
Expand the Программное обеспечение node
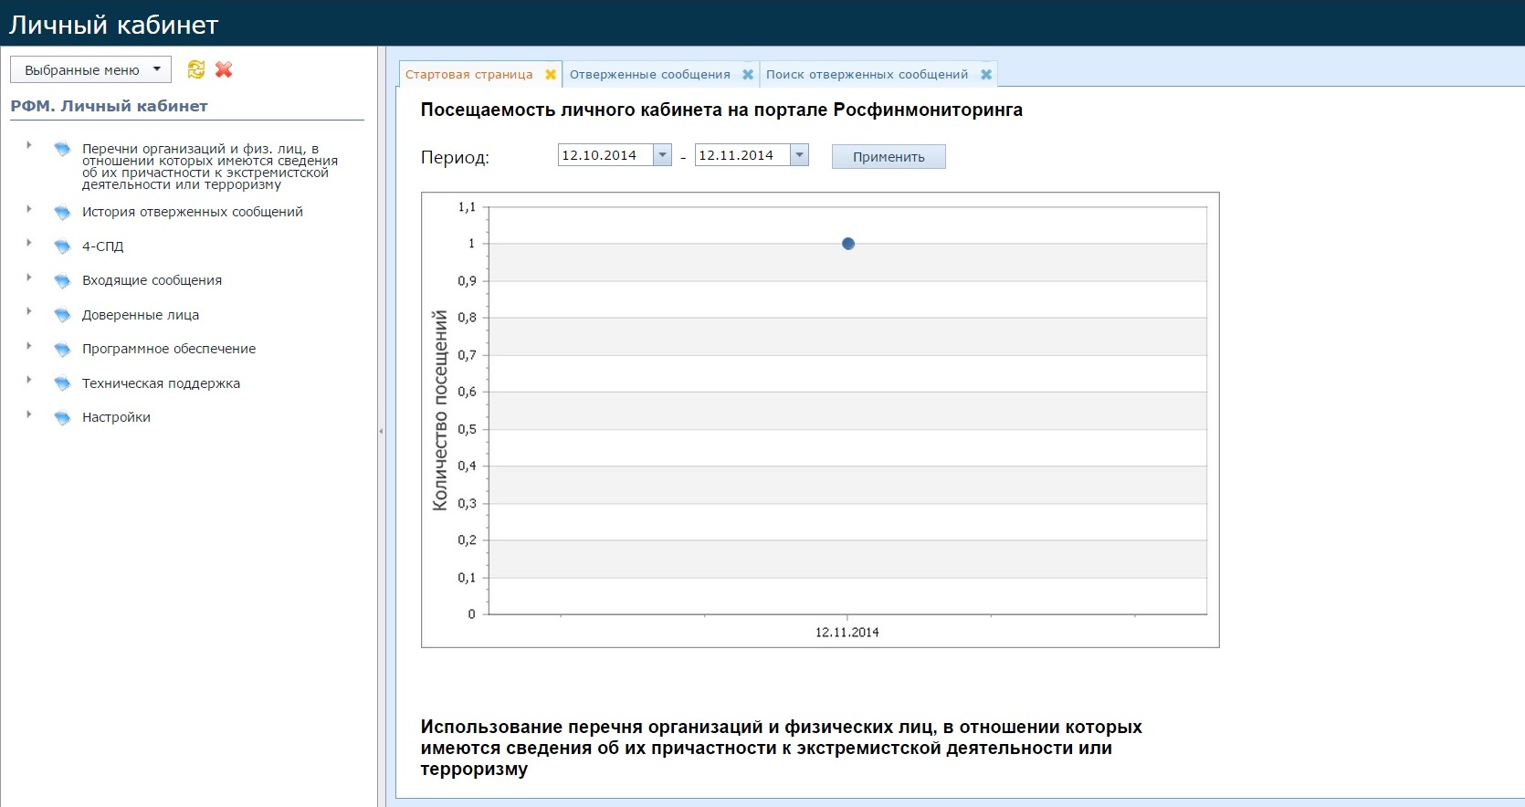(29, 346)
